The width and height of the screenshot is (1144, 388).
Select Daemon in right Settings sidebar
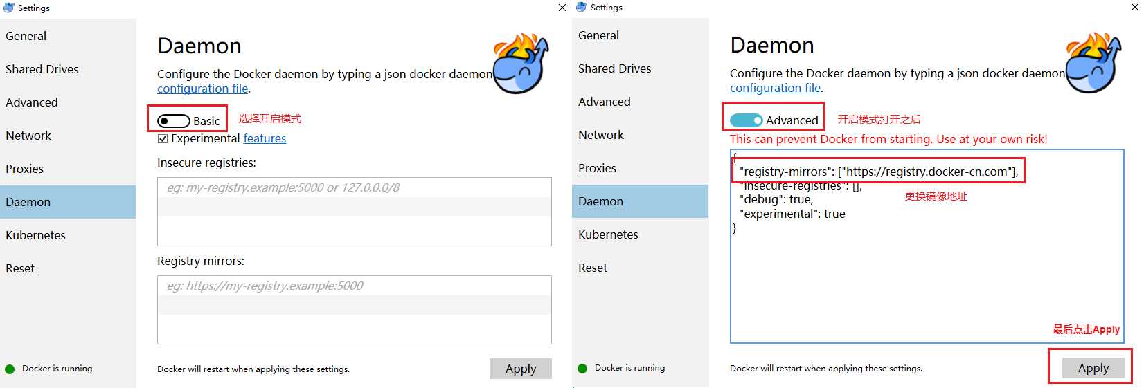(641, 201)
